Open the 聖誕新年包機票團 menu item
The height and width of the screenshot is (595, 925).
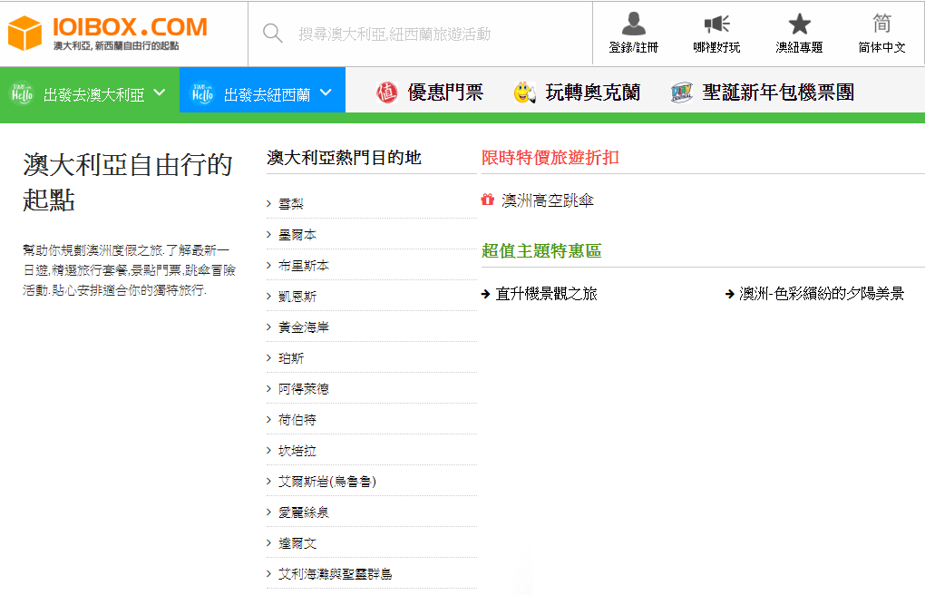pos(777,92)
